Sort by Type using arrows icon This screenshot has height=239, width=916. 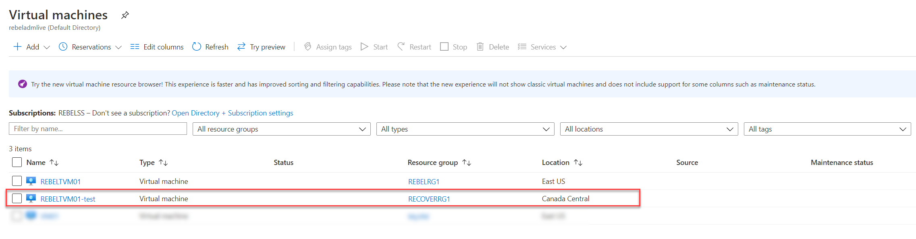point(163,163)
